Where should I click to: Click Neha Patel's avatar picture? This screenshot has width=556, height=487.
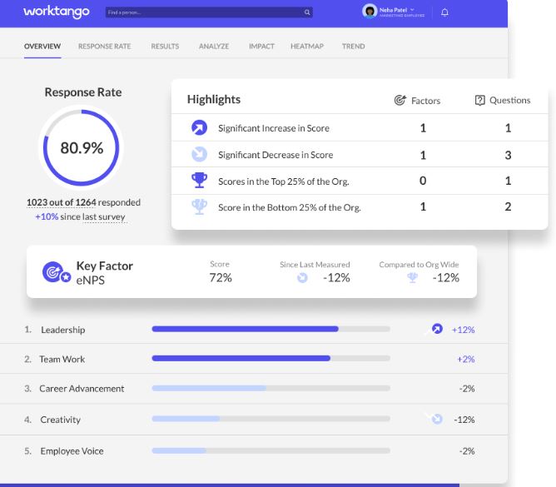[370, 12]
